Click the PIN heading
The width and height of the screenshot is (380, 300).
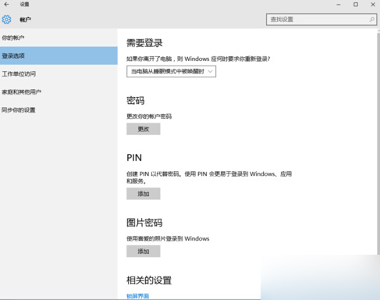coord(134,158)
